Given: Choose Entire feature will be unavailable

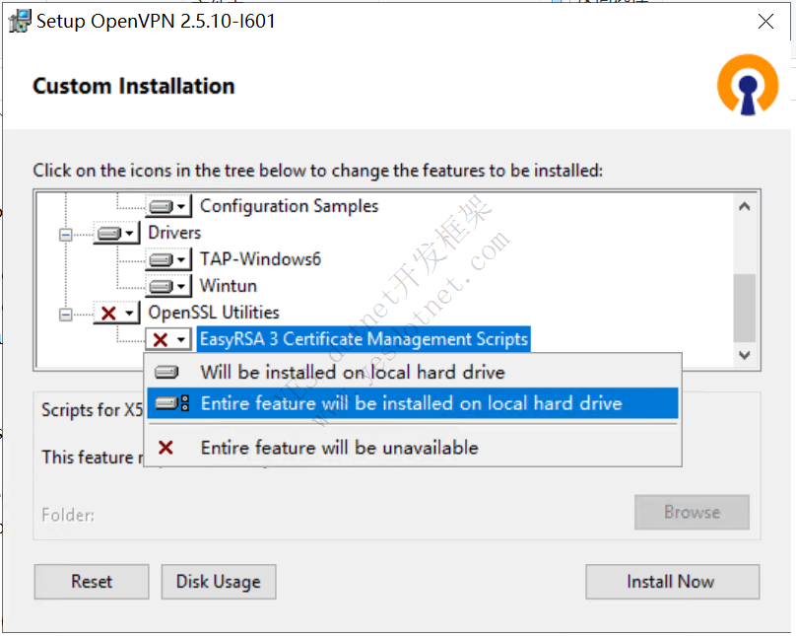Looking at the screenshot, I should (x=412, y=448).
